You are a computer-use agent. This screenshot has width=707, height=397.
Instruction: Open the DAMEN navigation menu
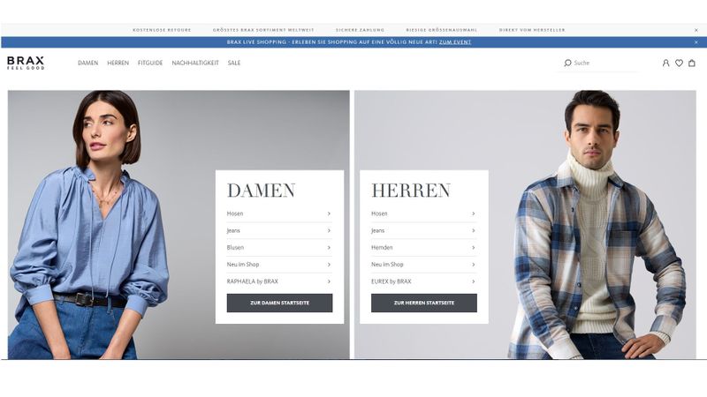pos(87,63)
